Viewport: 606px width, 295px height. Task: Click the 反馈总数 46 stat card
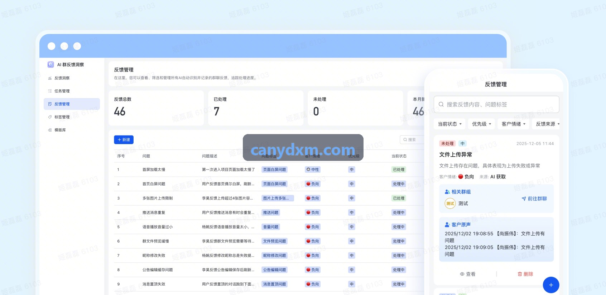(x=156, y=108)
